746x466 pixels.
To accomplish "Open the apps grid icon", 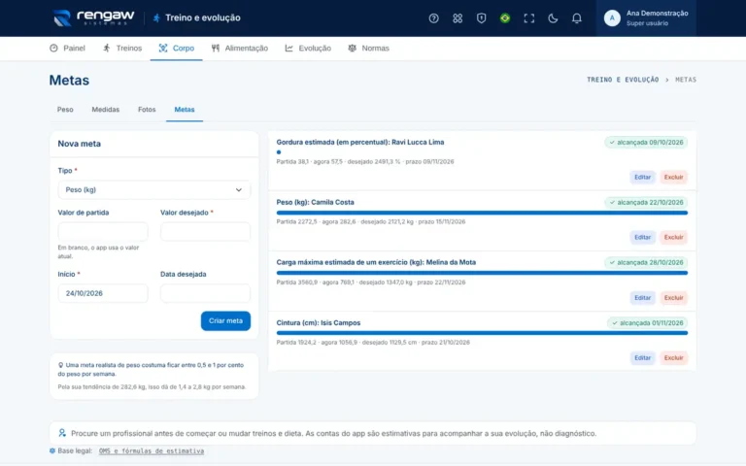I will click(x=458, y=18).
